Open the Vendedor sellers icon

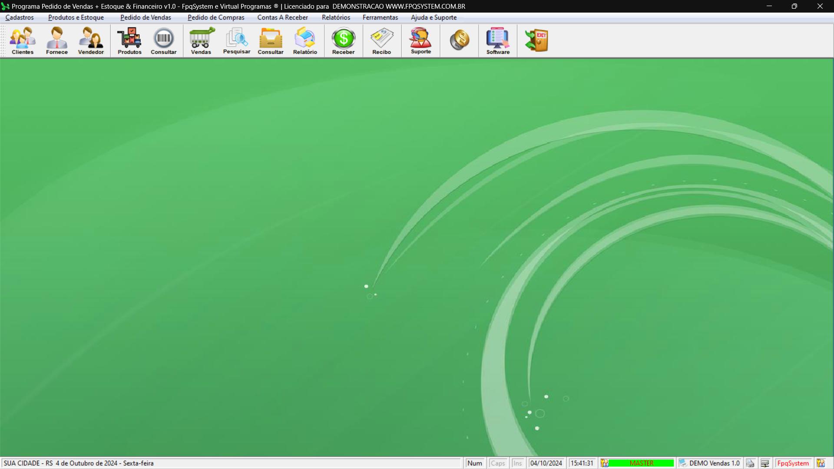91,41
